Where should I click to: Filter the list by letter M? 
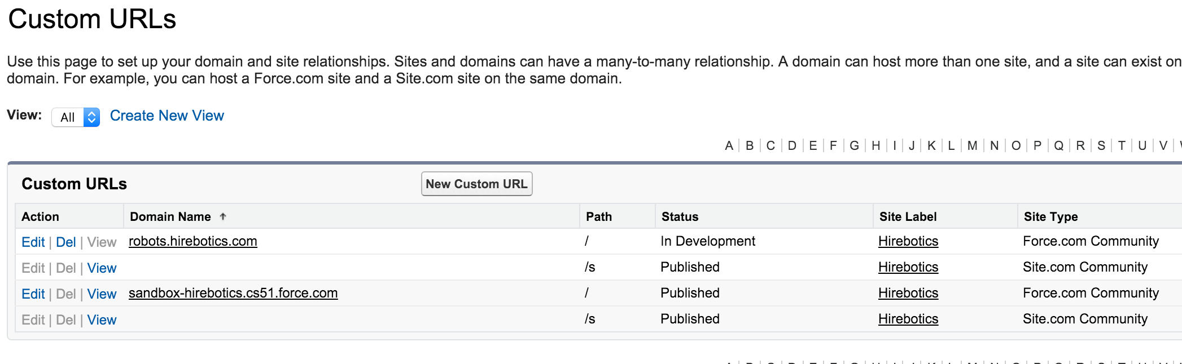point(972,146)
